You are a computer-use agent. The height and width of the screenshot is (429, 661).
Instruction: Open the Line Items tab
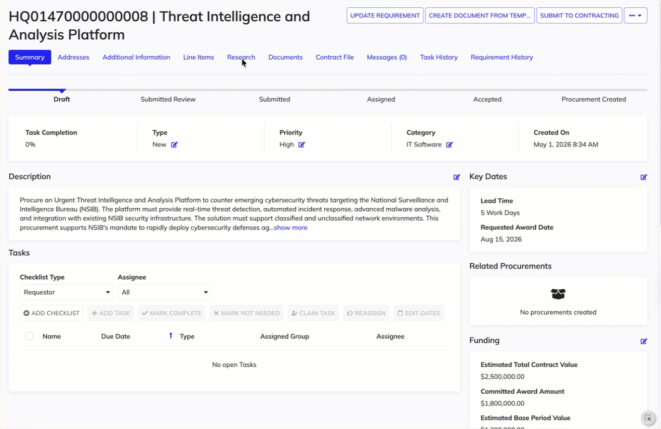(x=199, y=57)
